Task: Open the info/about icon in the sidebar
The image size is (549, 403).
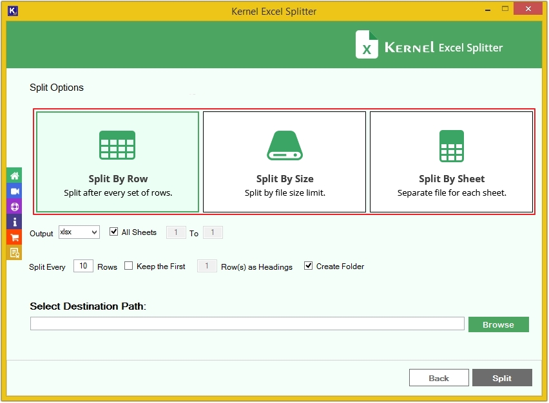Action: 14,223
